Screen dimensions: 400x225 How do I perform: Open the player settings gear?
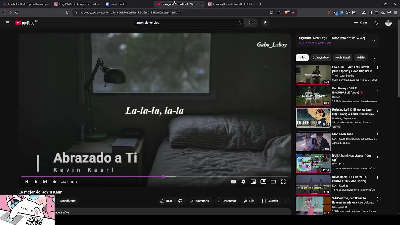pyautogui.click(x=243, y=182)
